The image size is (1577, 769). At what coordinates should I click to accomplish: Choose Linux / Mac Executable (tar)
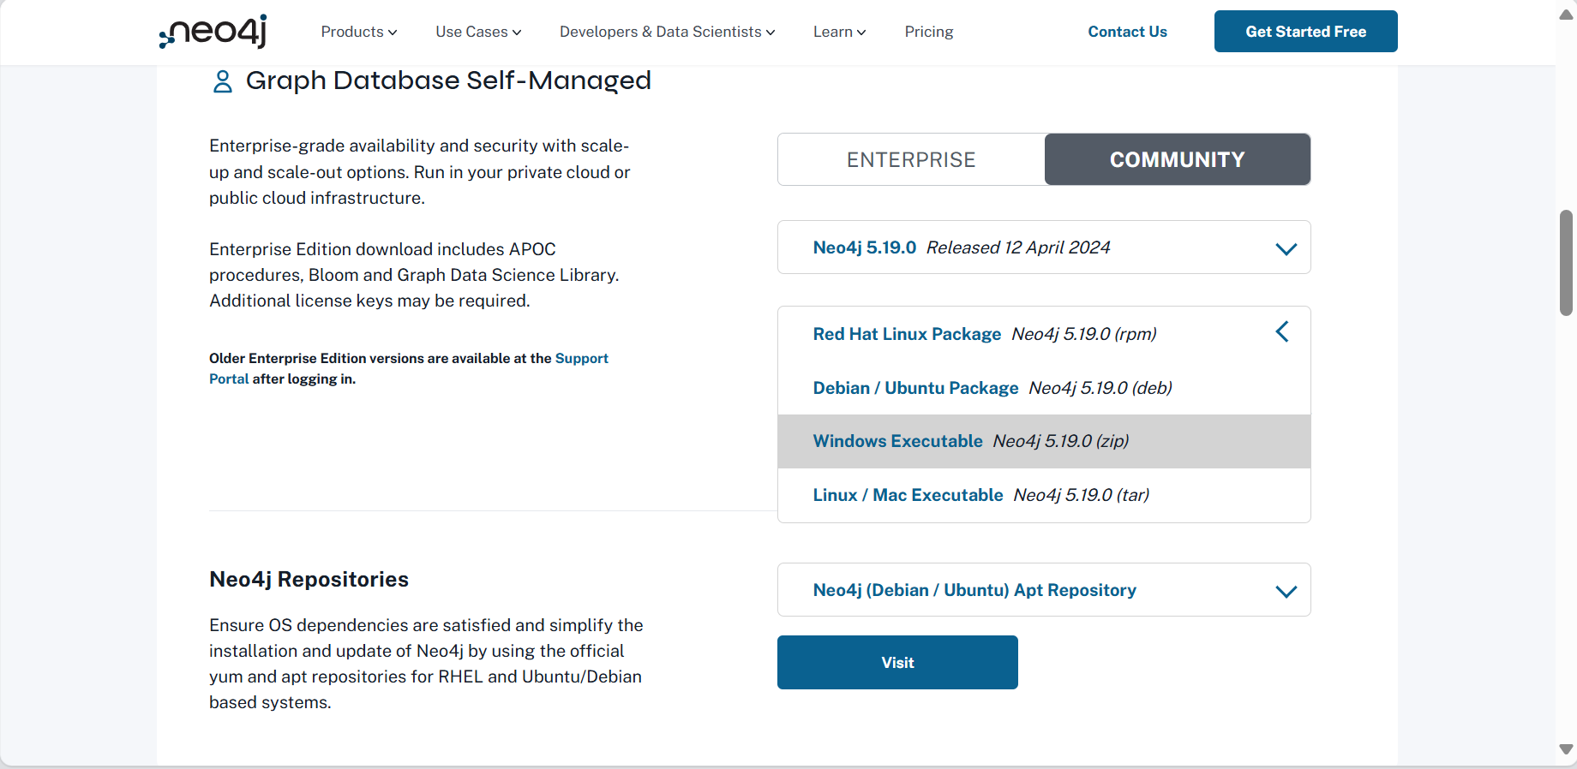[x=1044, y=495]
